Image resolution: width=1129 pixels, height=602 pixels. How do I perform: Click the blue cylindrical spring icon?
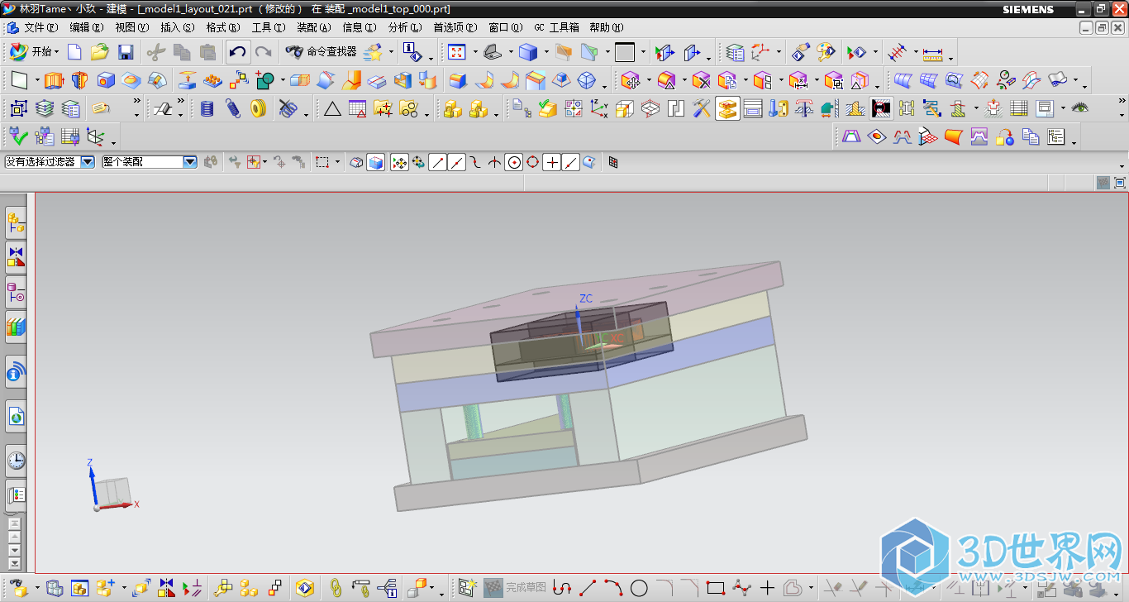(x=207, y=108)
